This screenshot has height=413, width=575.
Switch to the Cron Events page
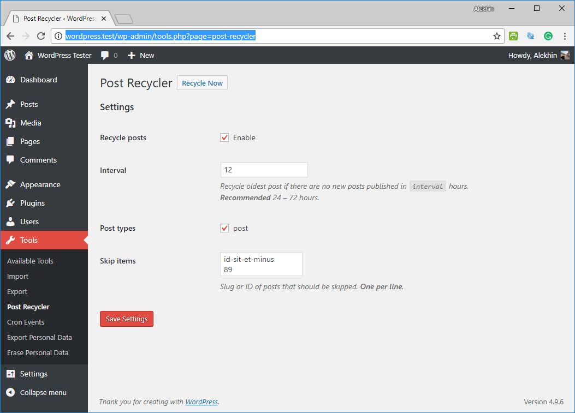25,322
